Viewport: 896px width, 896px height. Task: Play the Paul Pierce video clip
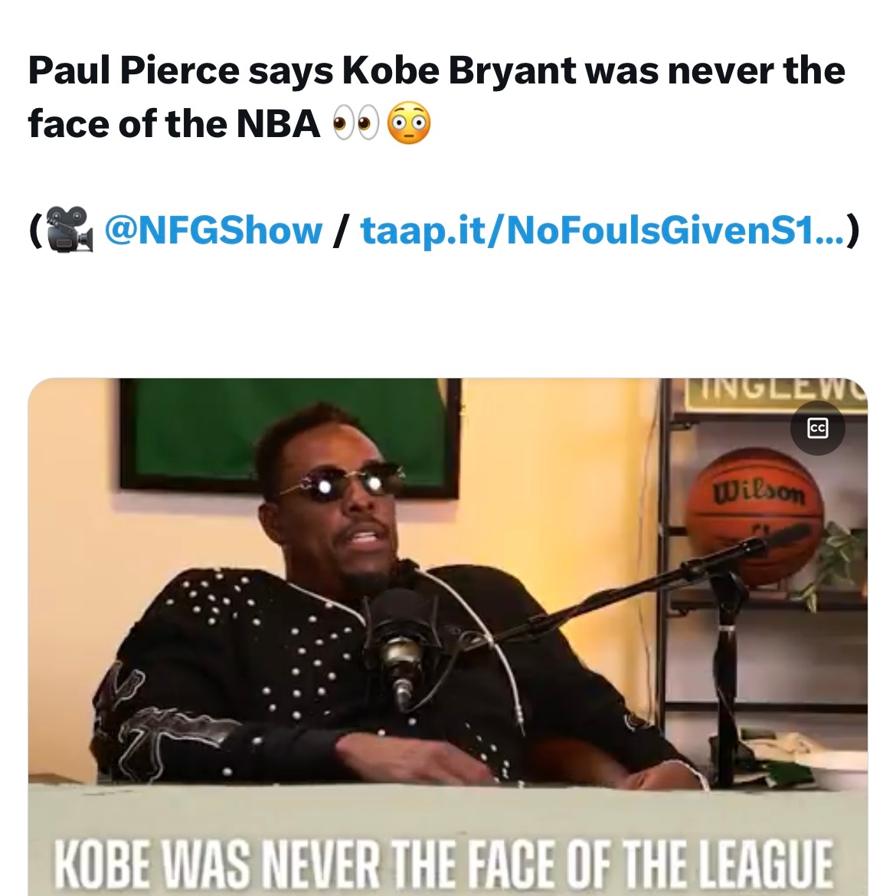(447, 636)
